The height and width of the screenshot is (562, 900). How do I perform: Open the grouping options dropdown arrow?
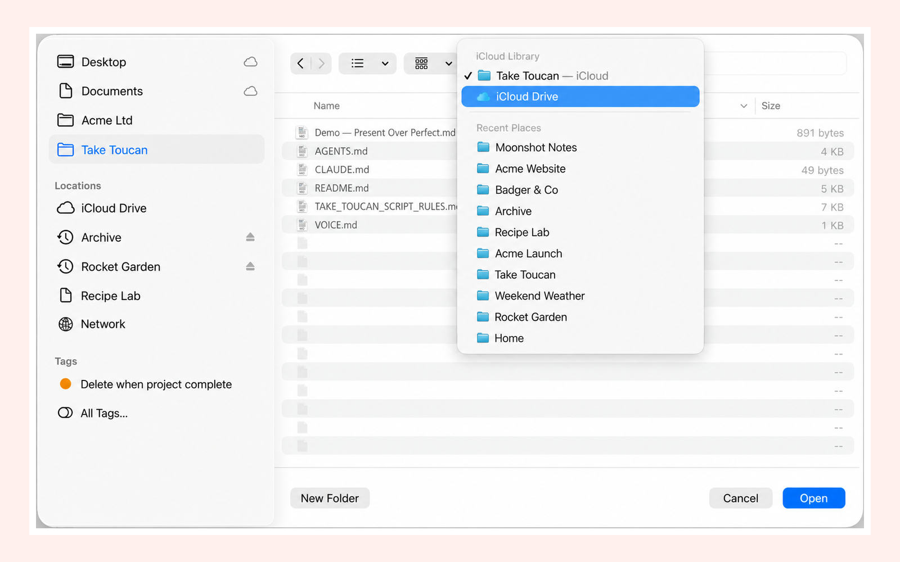(448, 64)
